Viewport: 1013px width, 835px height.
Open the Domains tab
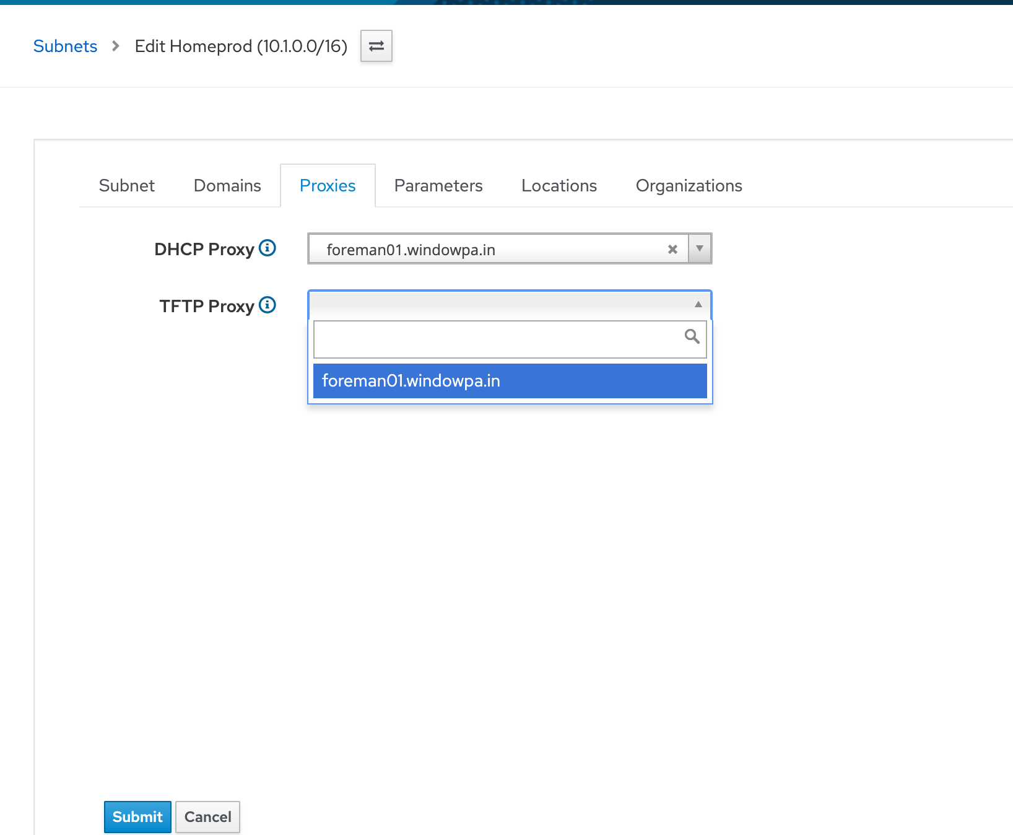click(227, 186)
